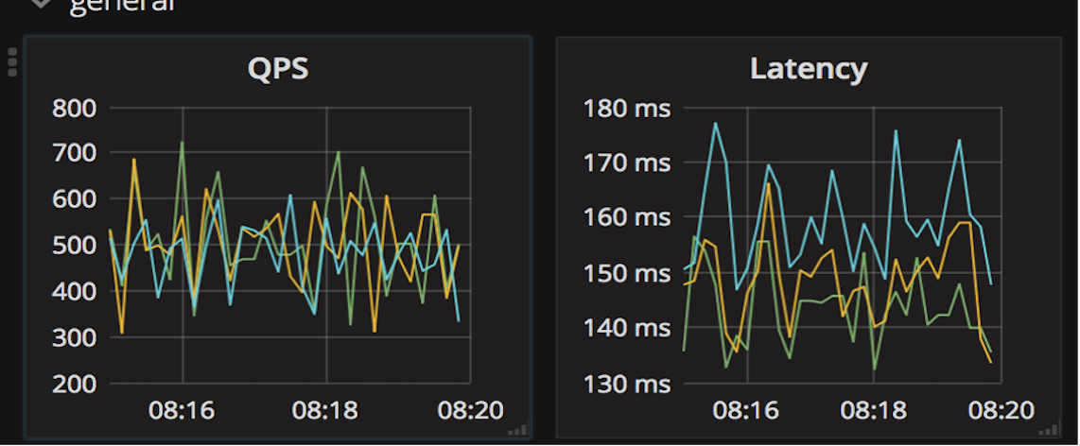
Task: Click the 08:20 tick on Latency graph
Action: point(1001,411)
